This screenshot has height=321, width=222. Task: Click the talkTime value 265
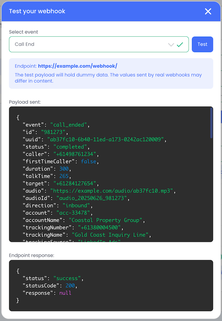pos(64,176)
